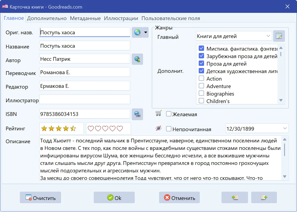Open the Метаданные tab
Screen dimensions: 297x212
click(x=85, y=18)
